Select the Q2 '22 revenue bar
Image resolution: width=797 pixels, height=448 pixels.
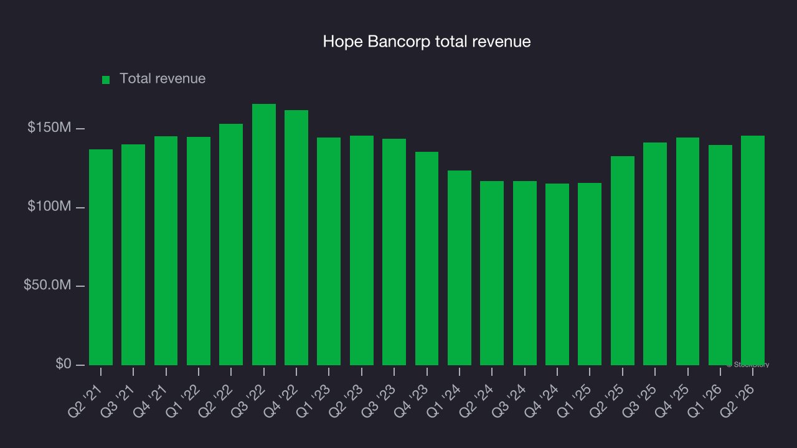[231, 245]
